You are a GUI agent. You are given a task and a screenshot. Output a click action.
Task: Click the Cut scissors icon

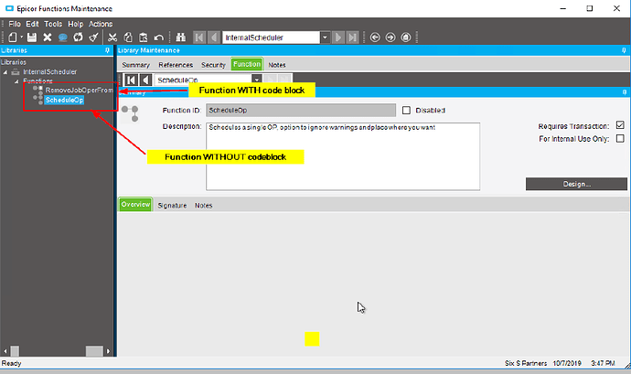(112, 37)
